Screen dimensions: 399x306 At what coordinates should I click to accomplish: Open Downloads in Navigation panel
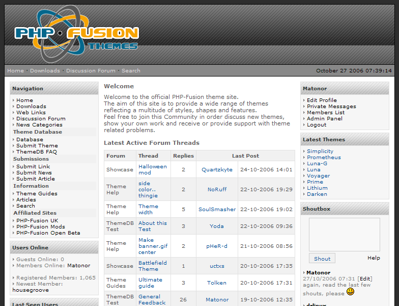32,106
